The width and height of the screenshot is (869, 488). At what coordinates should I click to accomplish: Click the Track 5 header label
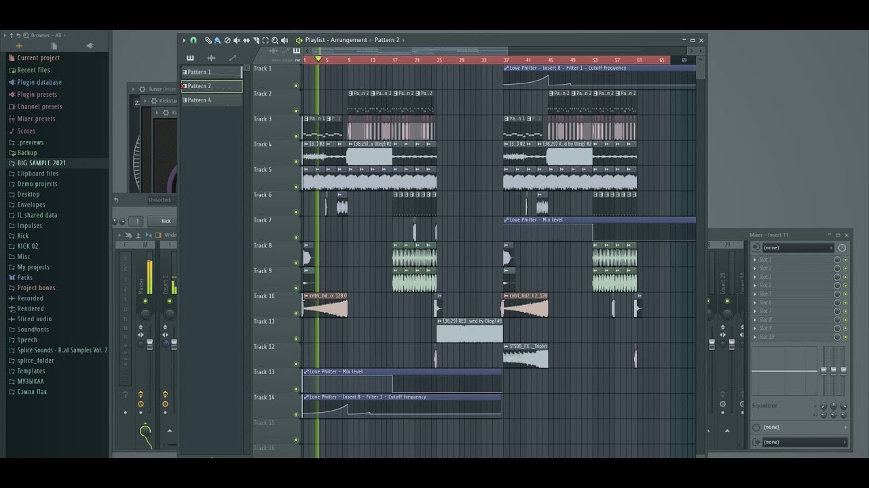[x=263, y=170]
